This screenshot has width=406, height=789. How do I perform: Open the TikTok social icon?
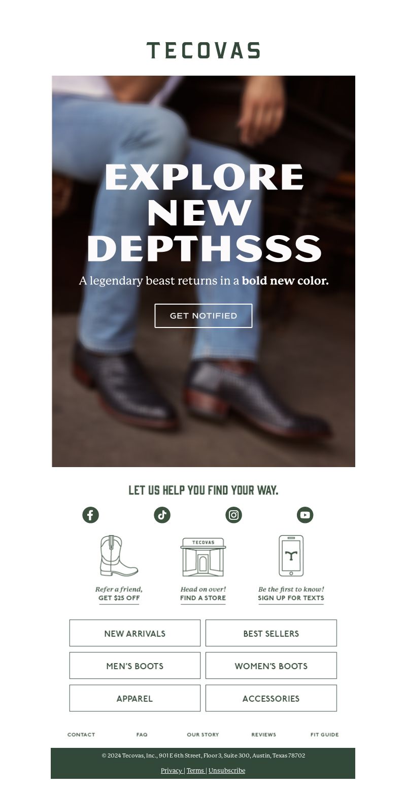pos(162,515)
